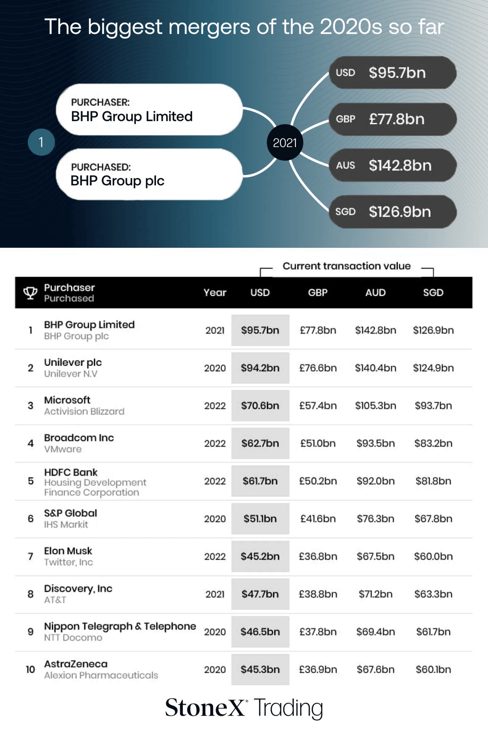
Task: Click the trophy icon in table header
Action: (x=30, y=293)
